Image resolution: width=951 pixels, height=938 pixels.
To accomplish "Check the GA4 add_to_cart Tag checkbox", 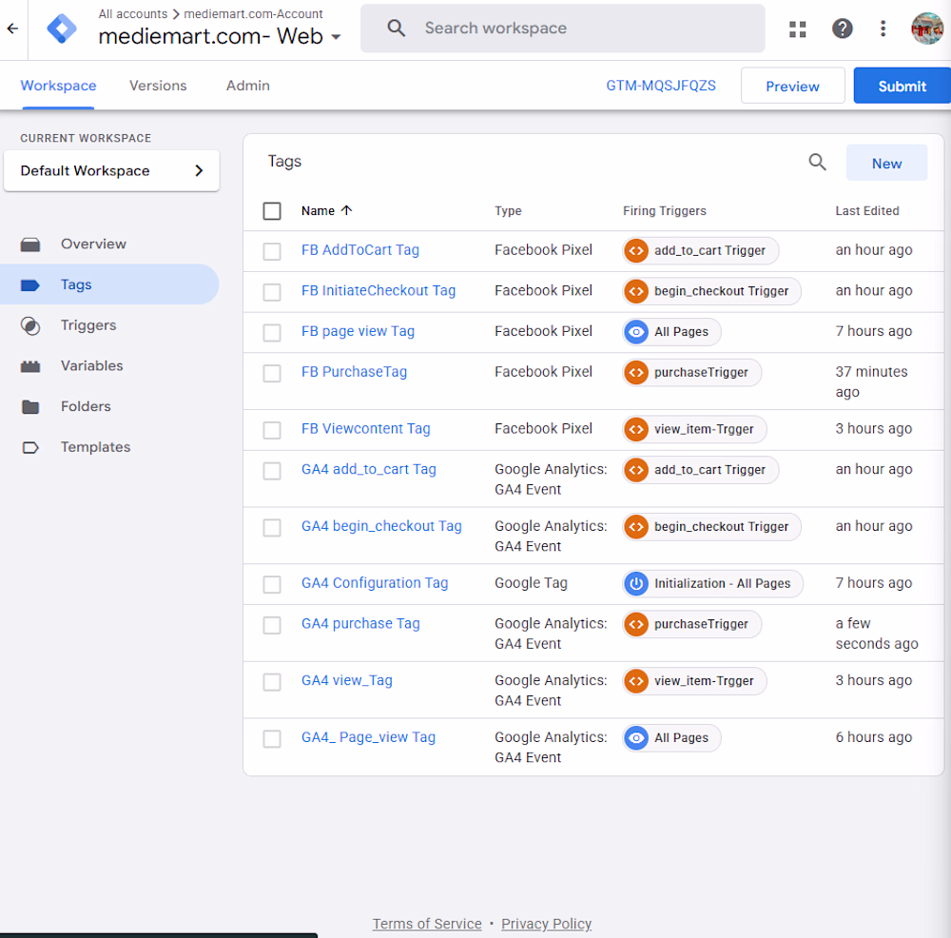I will [272, 471].
